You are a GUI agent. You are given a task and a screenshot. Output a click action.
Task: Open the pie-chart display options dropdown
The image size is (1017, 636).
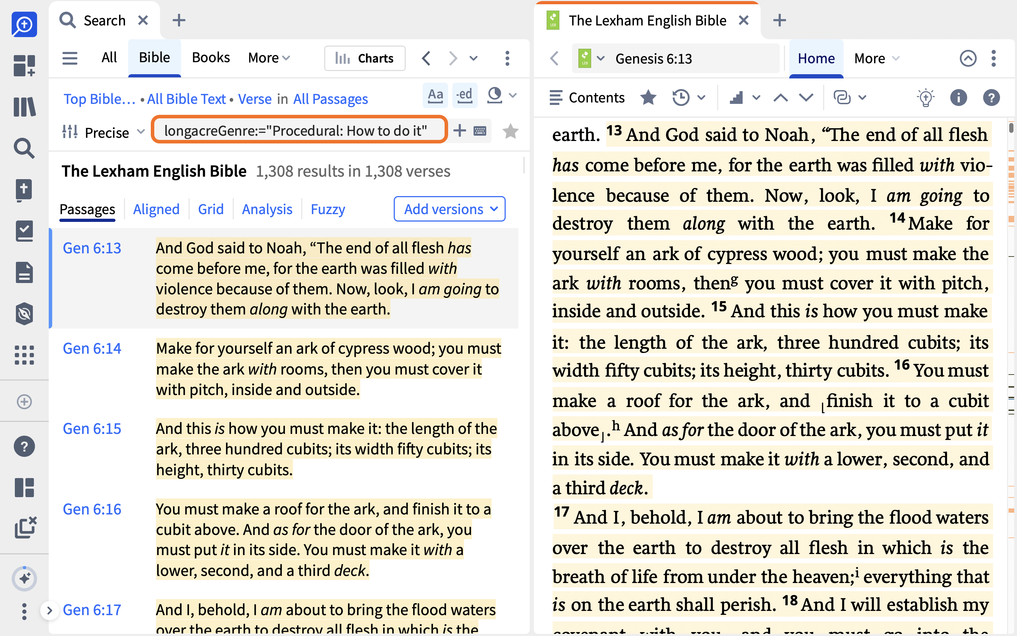point(501,95)
